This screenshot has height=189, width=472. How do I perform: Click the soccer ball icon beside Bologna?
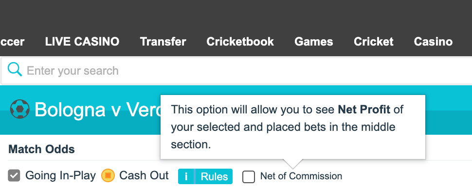pos(19,109)
